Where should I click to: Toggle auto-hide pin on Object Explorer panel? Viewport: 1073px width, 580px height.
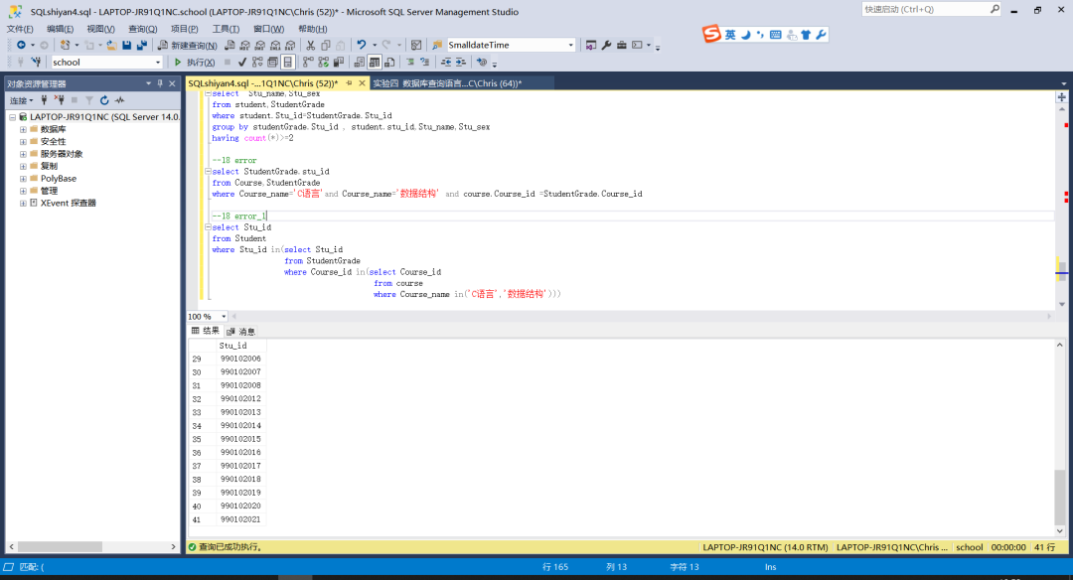pos(160,83)
